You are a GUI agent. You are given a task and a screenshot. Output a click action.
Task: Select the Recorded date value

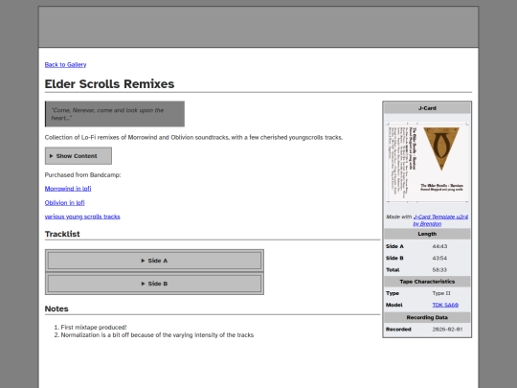(447, 330)
